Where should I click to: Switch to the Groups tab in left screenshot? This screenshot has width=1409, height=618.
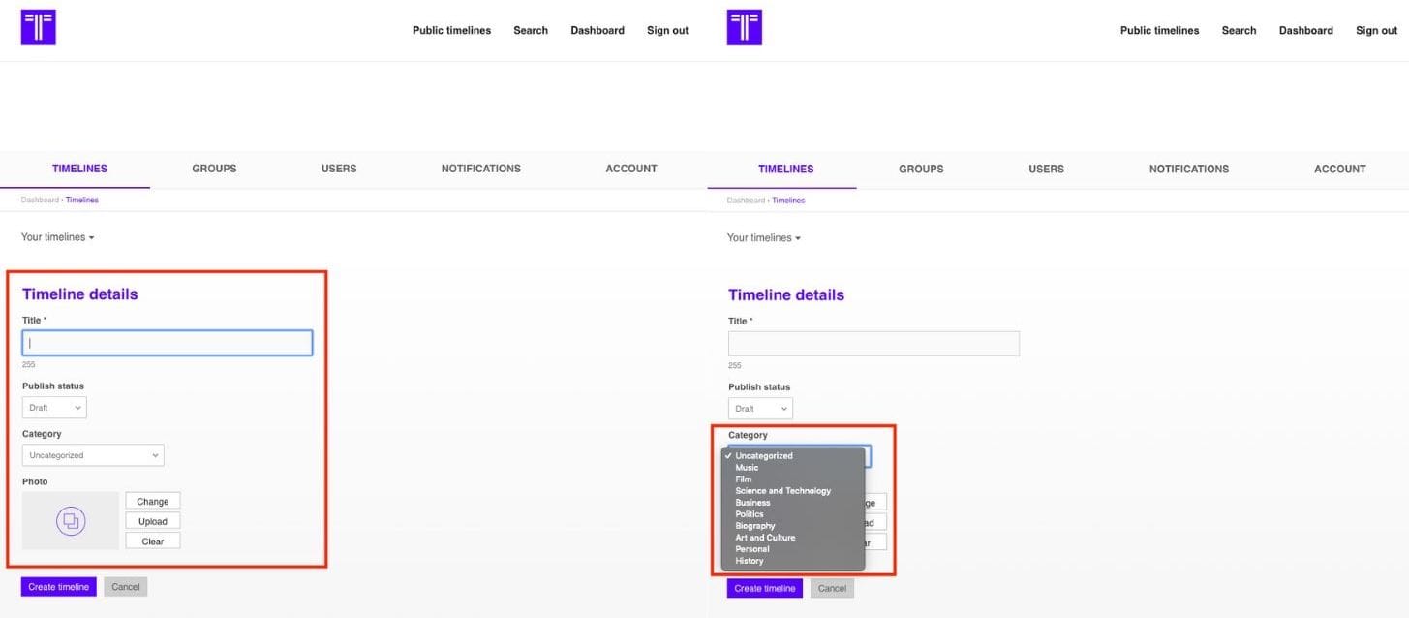(214, 169)
